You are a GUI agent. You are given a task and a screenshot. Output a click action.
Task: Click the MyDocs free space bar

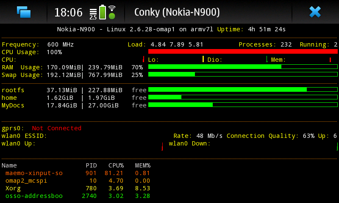coord(243,105)
